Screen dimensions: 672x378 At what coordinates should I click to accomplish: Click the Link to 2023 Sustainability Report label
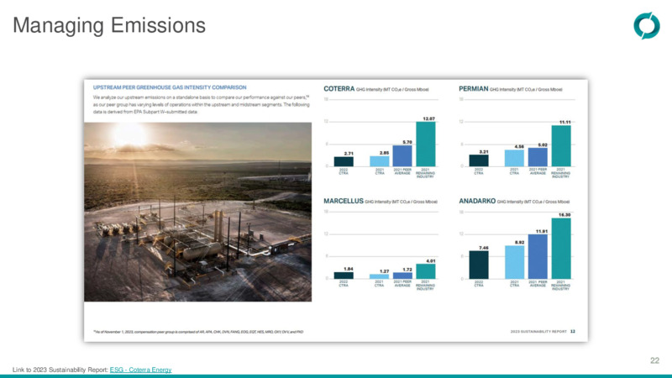(60, 370)
